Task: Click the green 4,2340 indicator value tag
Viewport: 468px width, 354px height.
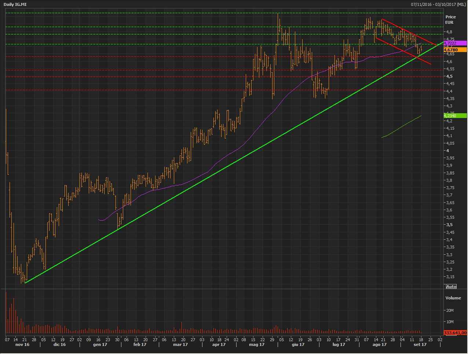Action: (455, 116)
